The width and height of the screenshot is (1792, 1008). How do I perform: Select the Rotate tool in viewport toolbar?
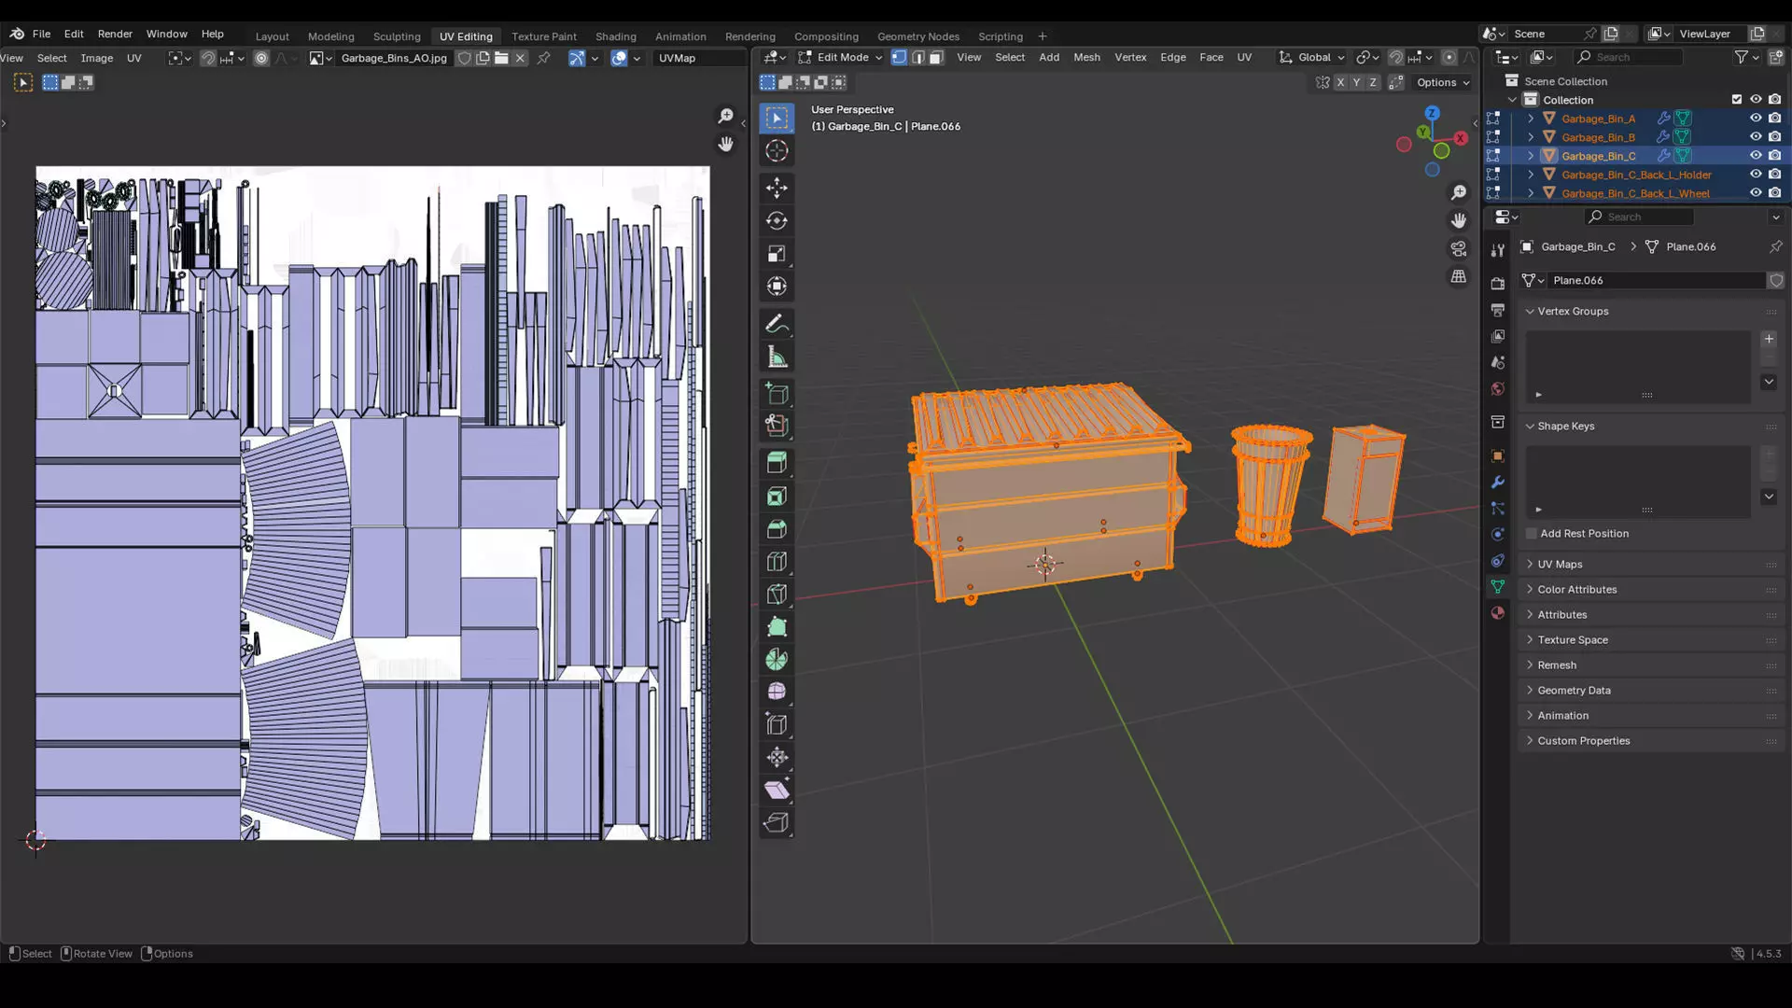click(777, 220)
